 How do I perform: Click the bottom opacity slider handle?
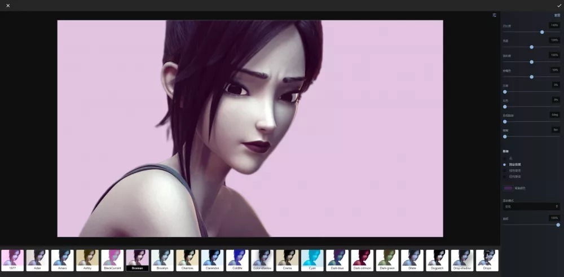[x=558, y=225]
